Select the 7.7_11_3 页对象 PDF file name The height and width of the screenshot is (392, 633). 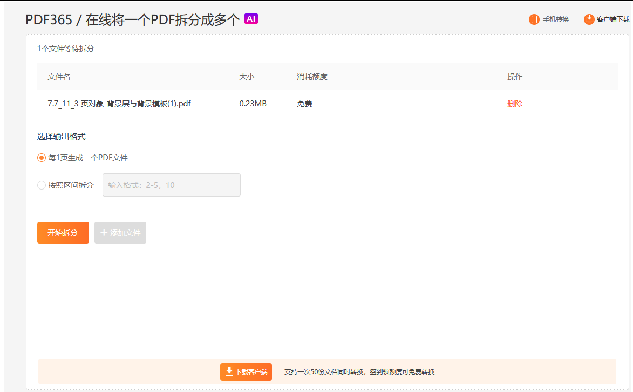(x=119, y=104)
